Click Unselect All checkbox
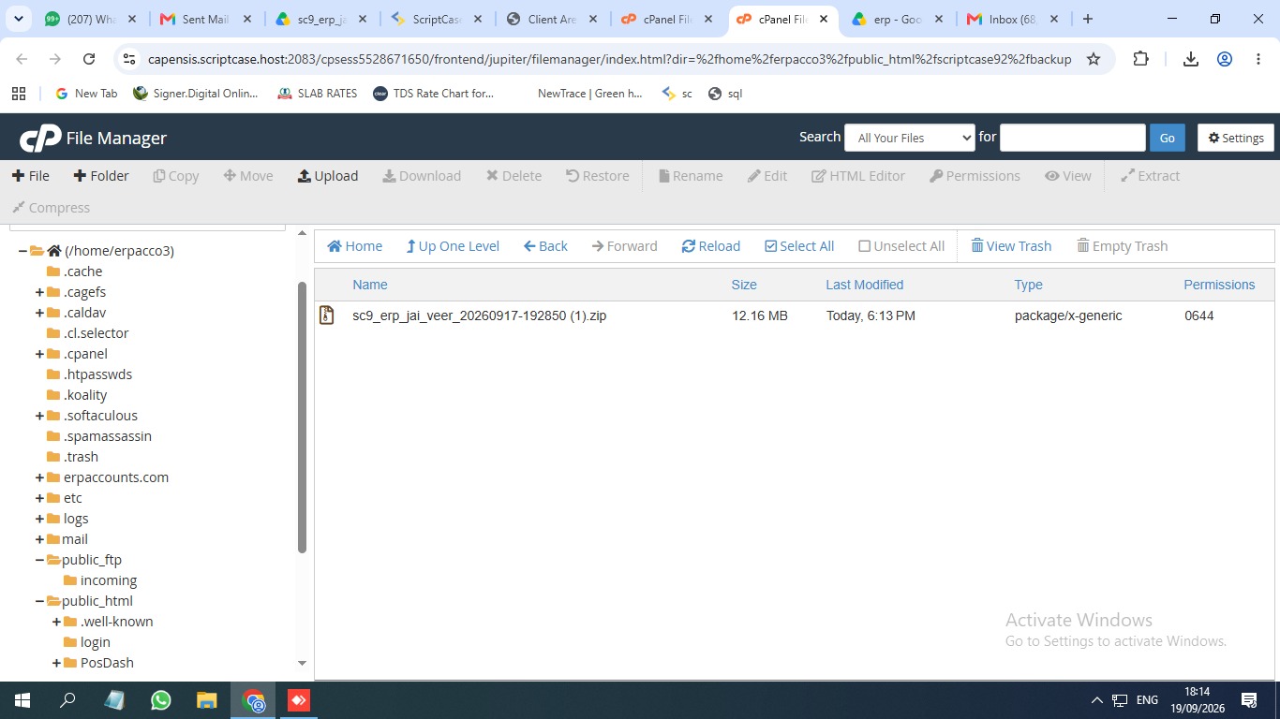The width and height of the screenshot is (1280, 719). point(865,246)
